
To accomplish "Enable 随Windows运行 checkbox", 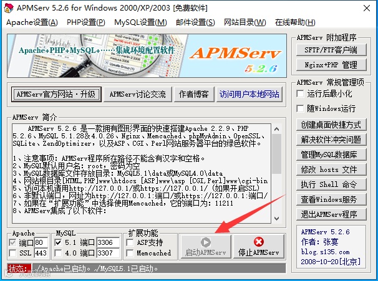I will point(300,108).
